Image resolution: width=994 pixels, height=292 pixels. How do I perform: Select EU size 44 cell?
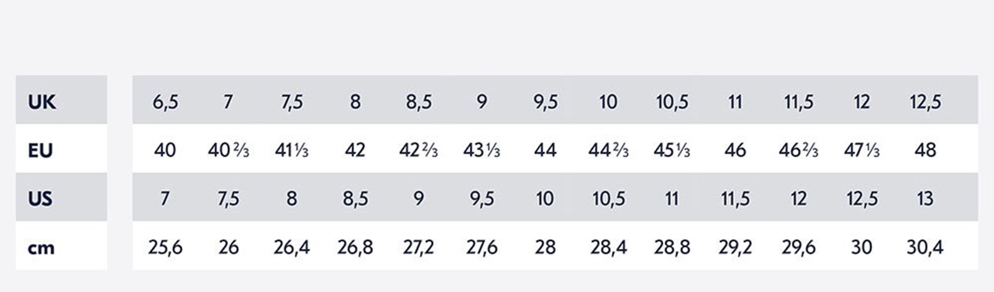pos(545,150)
